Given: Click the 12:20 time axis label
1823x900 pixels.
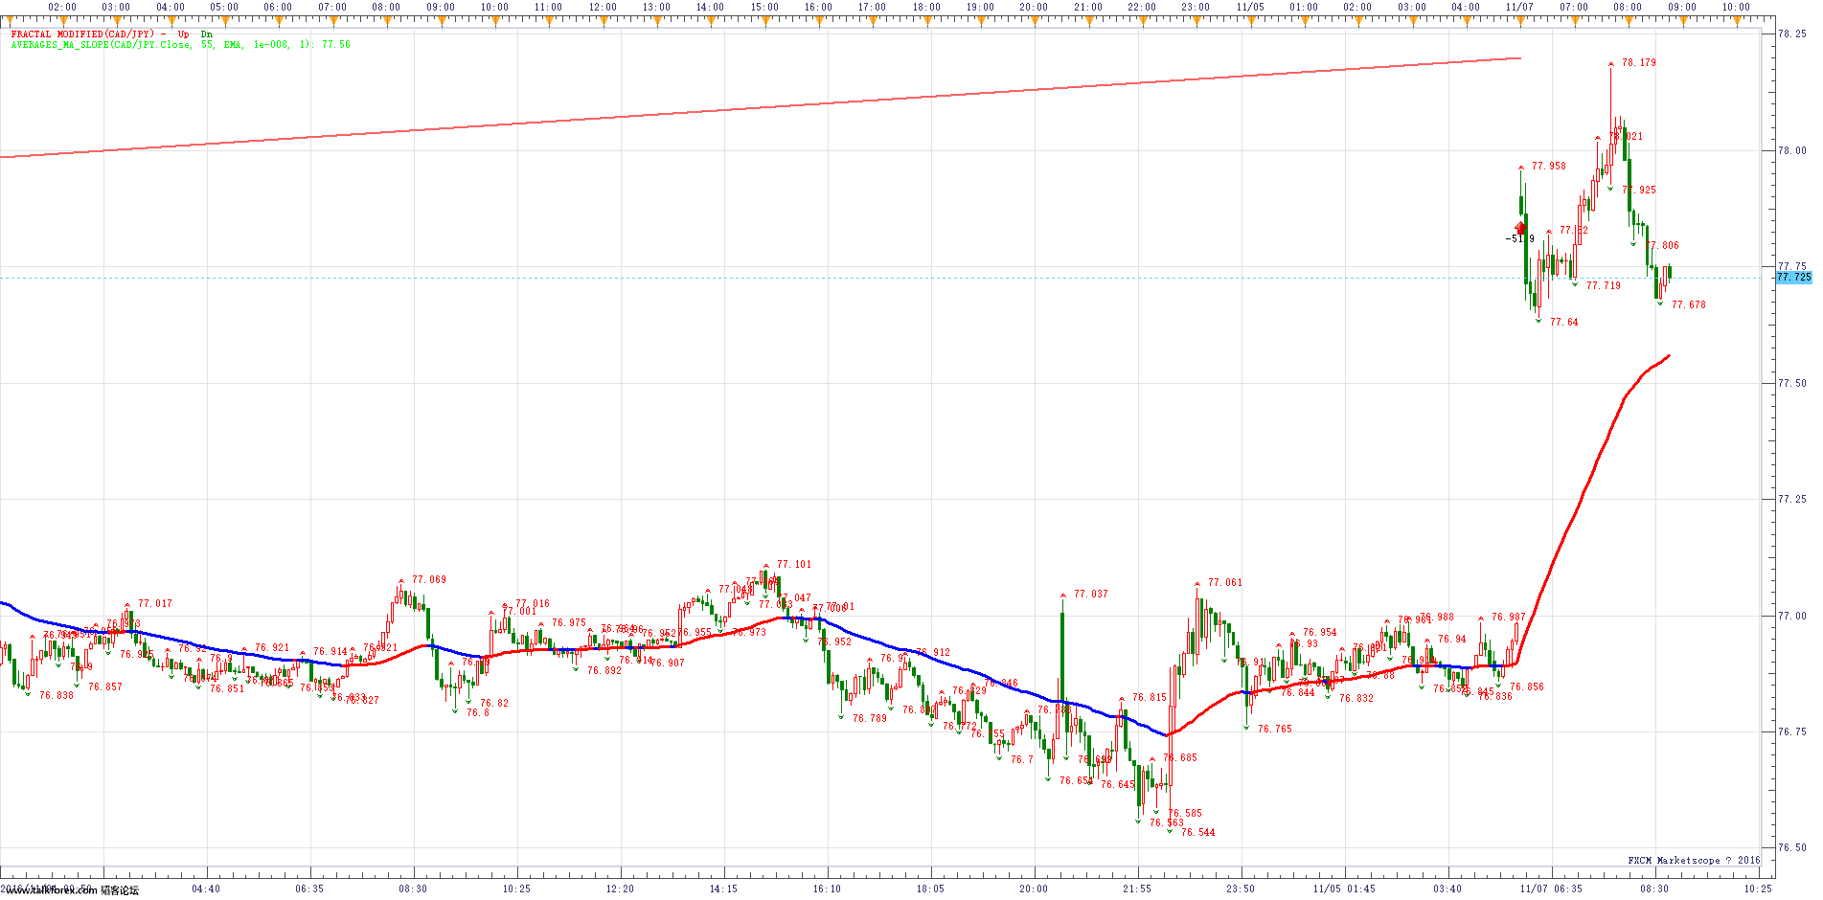Looking at the screenshot, I should point(620,889).
